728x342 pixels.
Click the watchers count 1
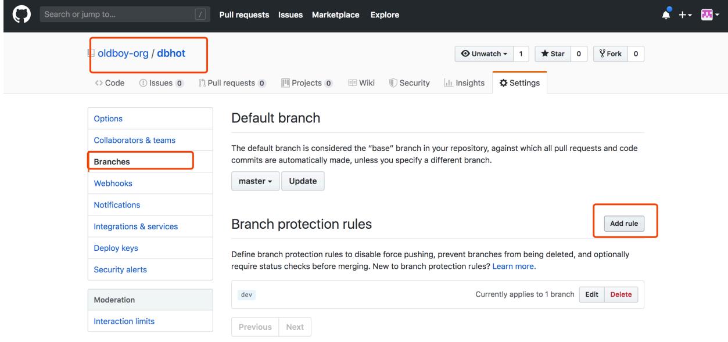click(x=521, y=54)
